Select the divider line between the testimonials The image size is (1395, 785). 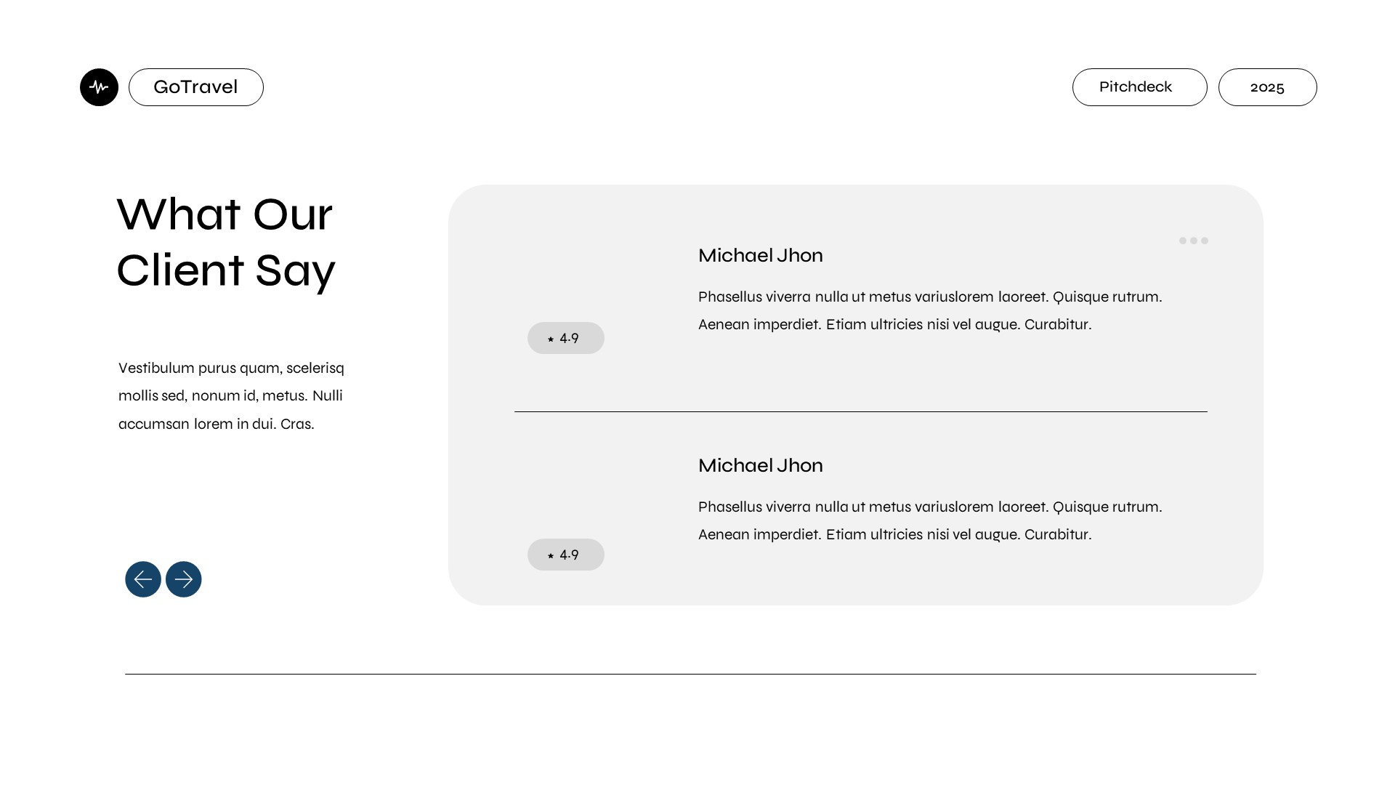(x=860, y=411)
